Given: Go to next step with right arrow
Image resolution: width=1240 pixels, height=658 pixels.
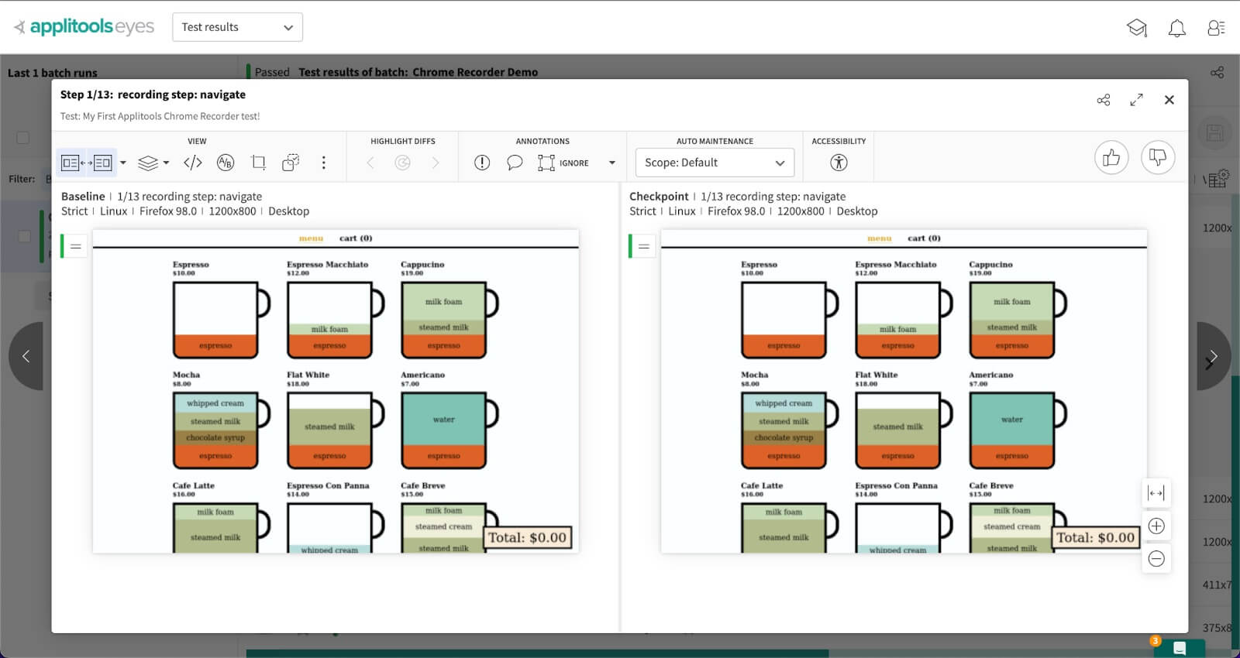Looking at the screenshot, I should (x=1213, y=357).
